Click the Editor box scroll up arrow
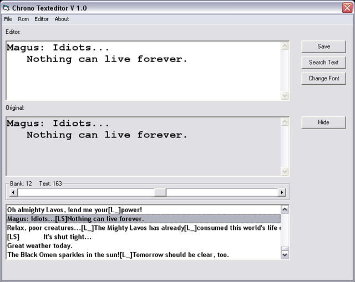Image resolution: width=355 pixels, height=282 pixels. pyautogui.click(x=285, y=46)
